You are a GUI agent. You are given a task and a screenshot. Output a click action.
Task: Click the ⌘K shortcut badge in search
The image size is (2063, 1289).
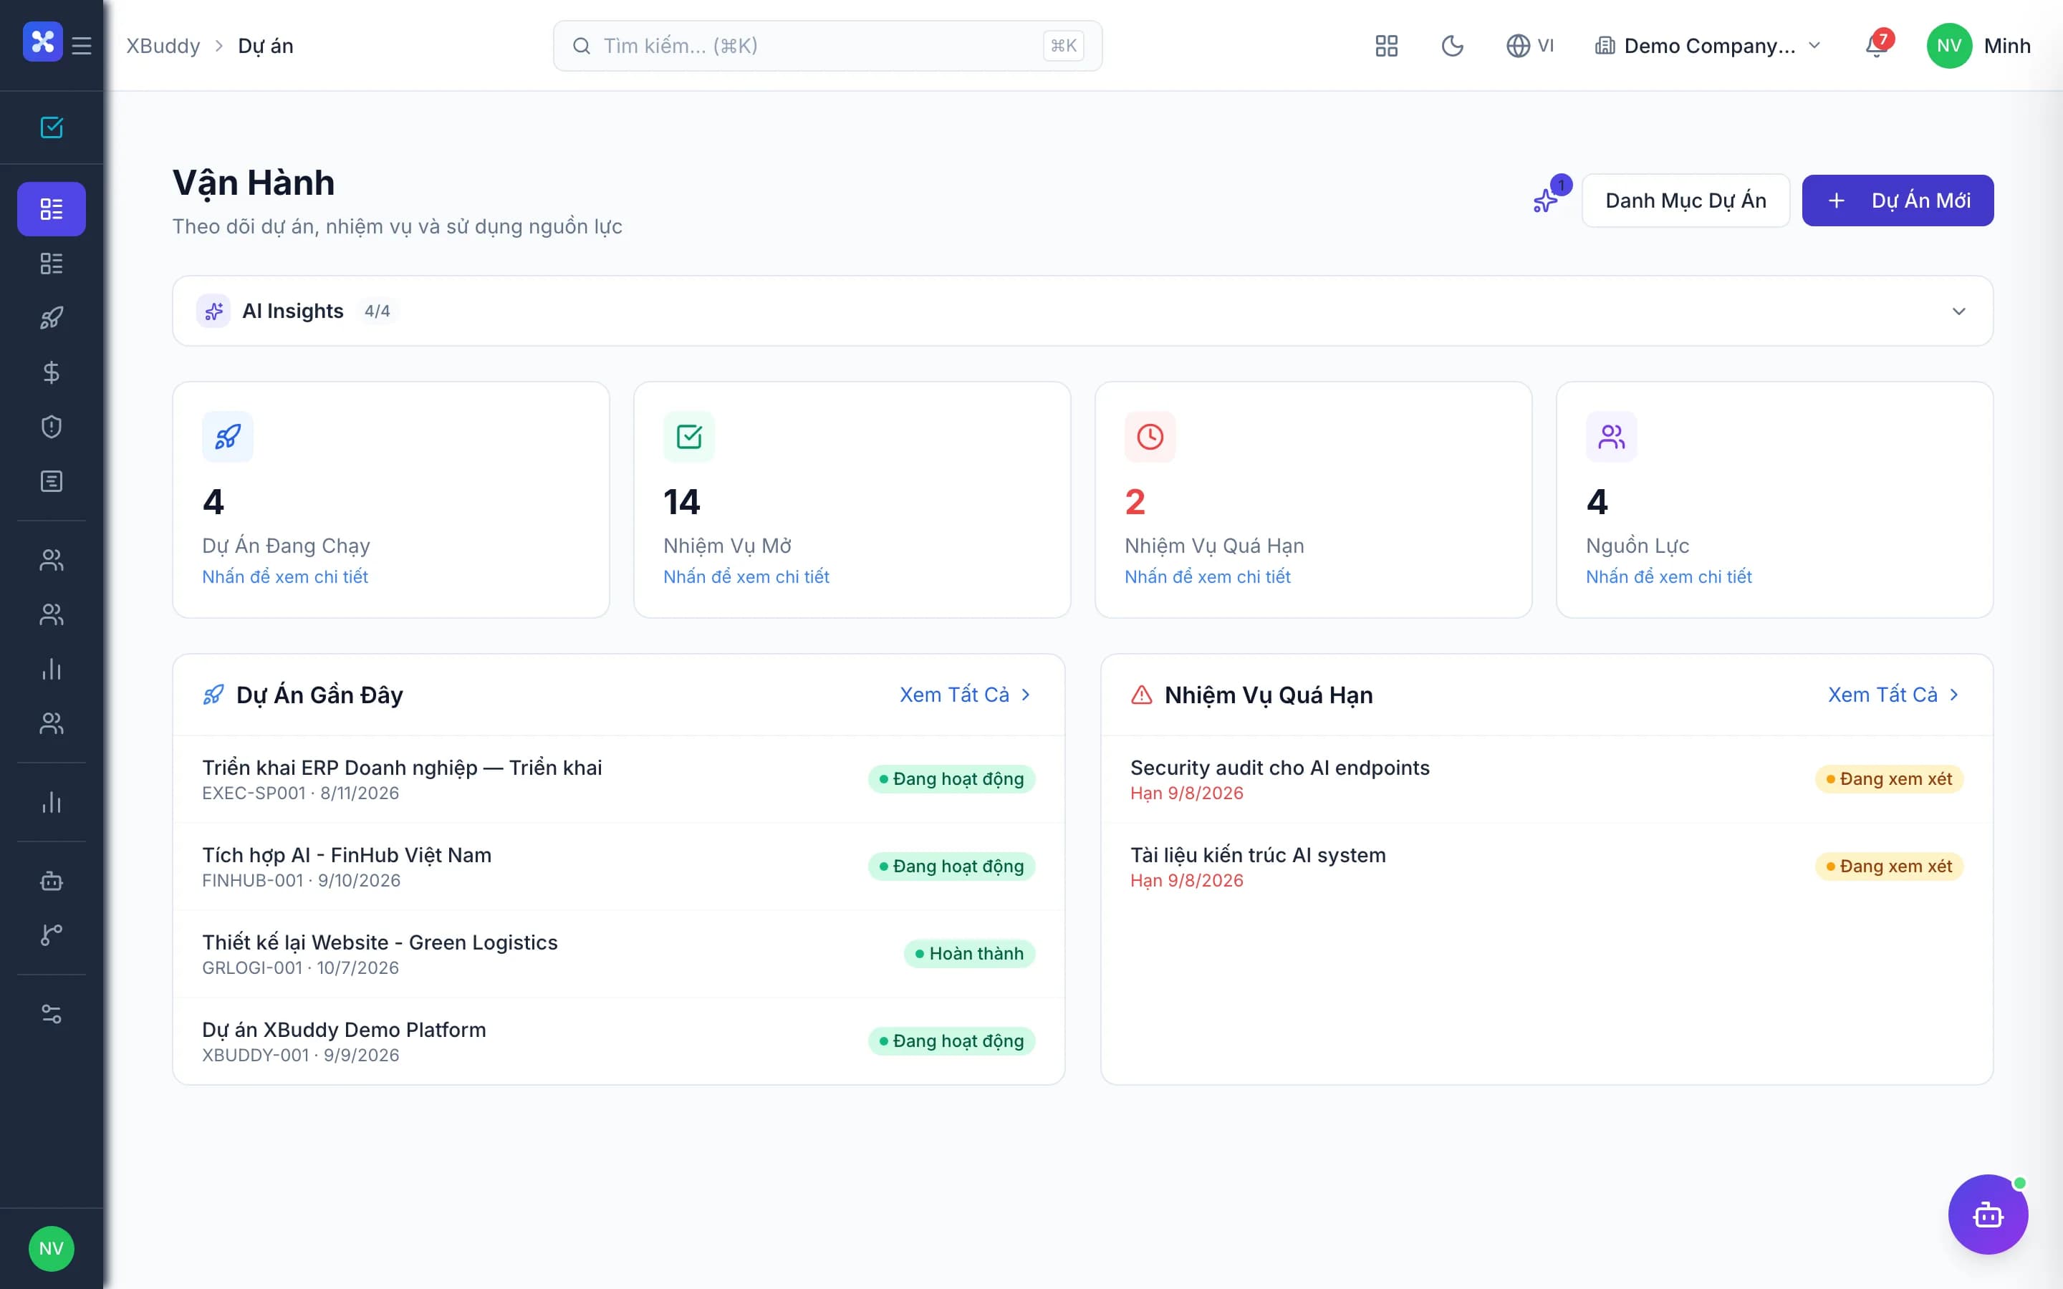pyautogui.click(x=1063, y=46)
